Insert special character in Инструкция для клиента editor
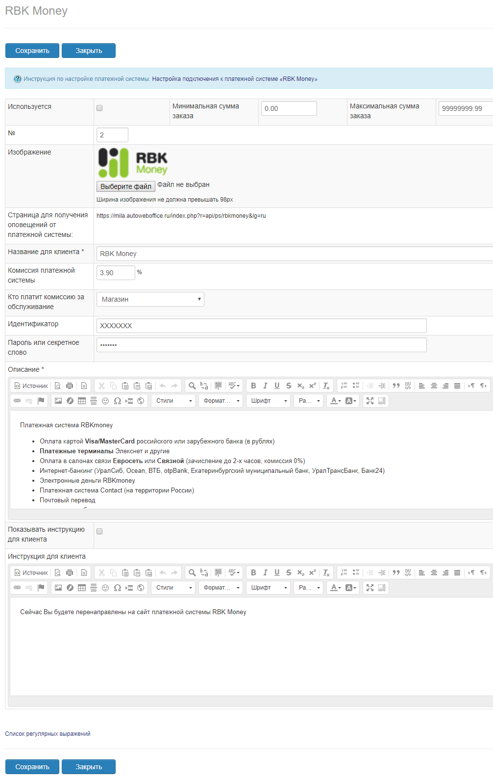 117,588
